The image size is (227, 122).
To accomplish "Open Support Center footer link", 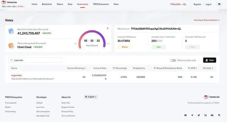I will tap(68, 107).
